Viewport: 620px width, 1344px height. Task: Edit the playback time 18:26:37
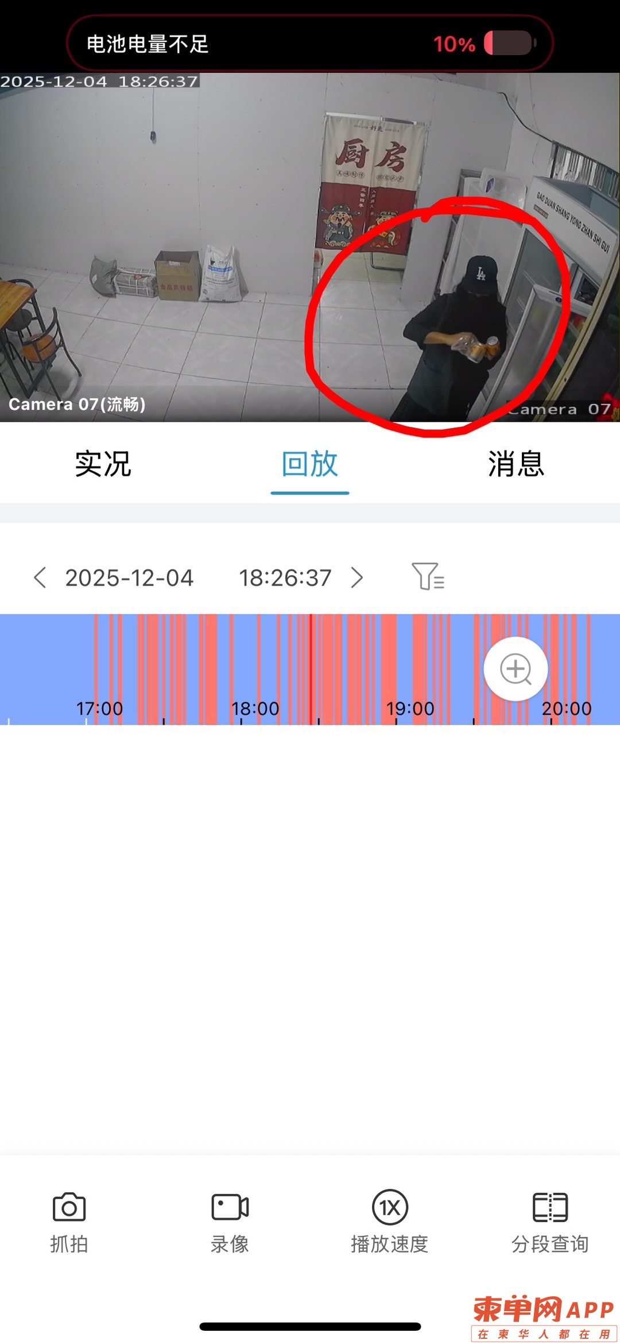(x=285, y=577)
